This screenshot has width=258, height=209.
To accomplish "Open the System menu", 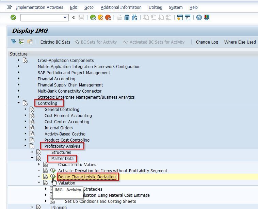I will click(x=176, y=7).
